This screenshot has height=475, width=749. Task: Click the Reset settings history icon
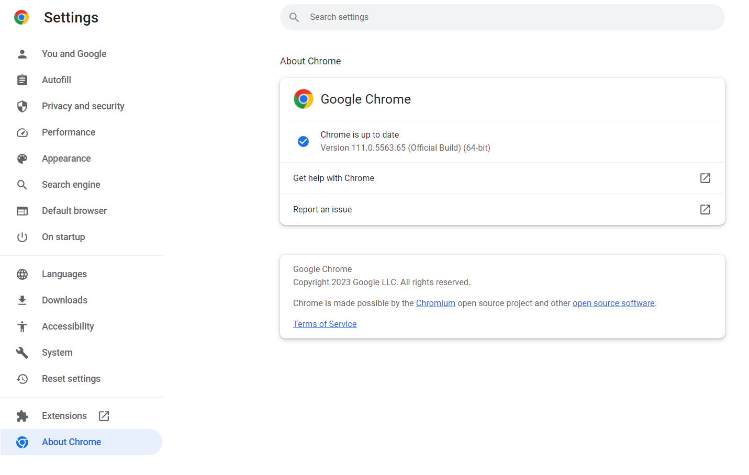22,379
